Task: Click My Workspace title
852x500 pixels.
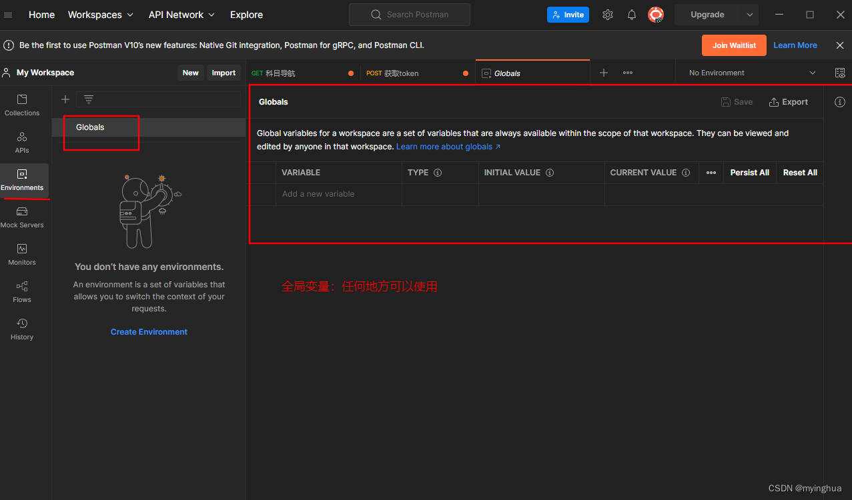Action: 45,73
